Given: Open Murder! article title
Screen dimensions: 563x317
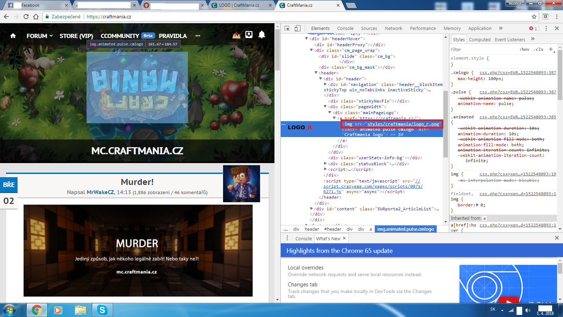Looking at the screenshot, I should [137, 182].
